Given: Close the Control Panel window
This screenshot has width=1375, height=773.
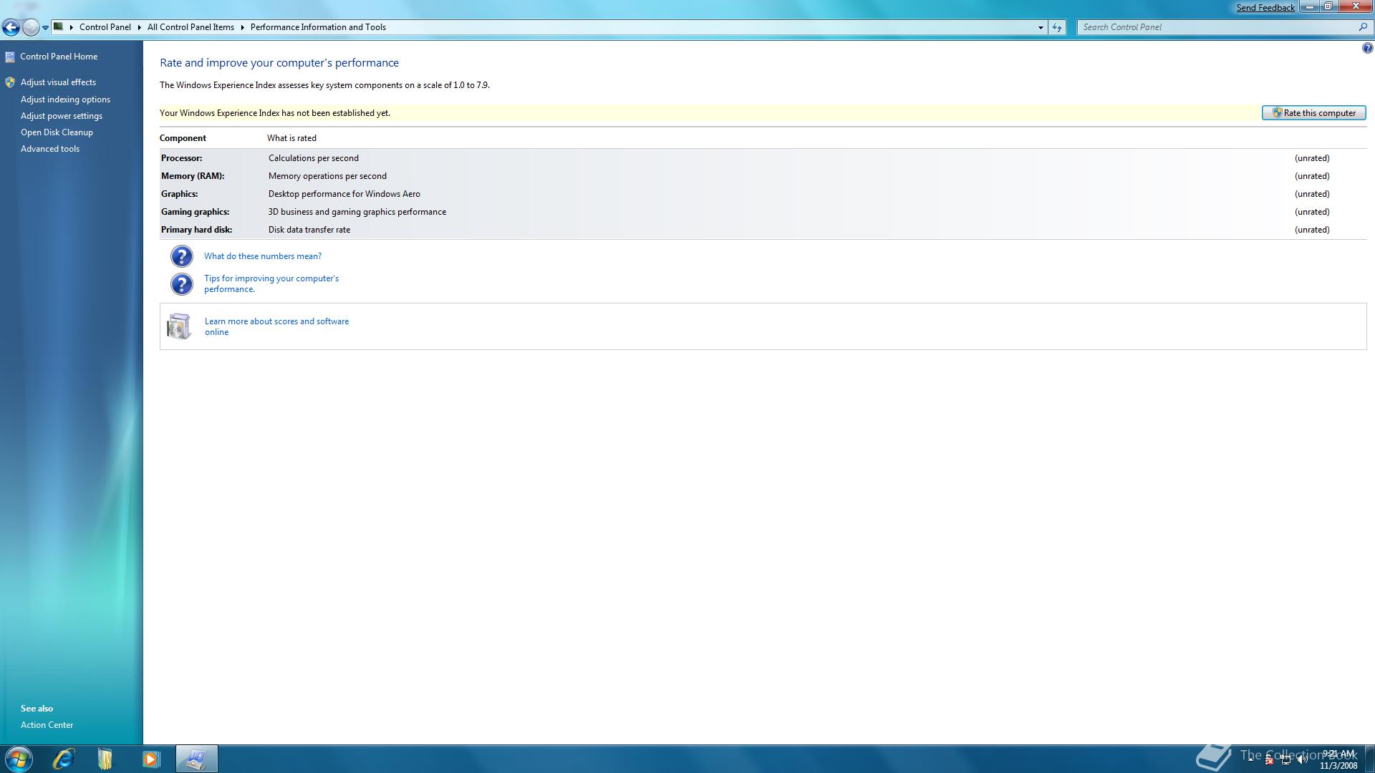Looking at the screenshot, I should pyautogui.click(x=1356, y=6).
